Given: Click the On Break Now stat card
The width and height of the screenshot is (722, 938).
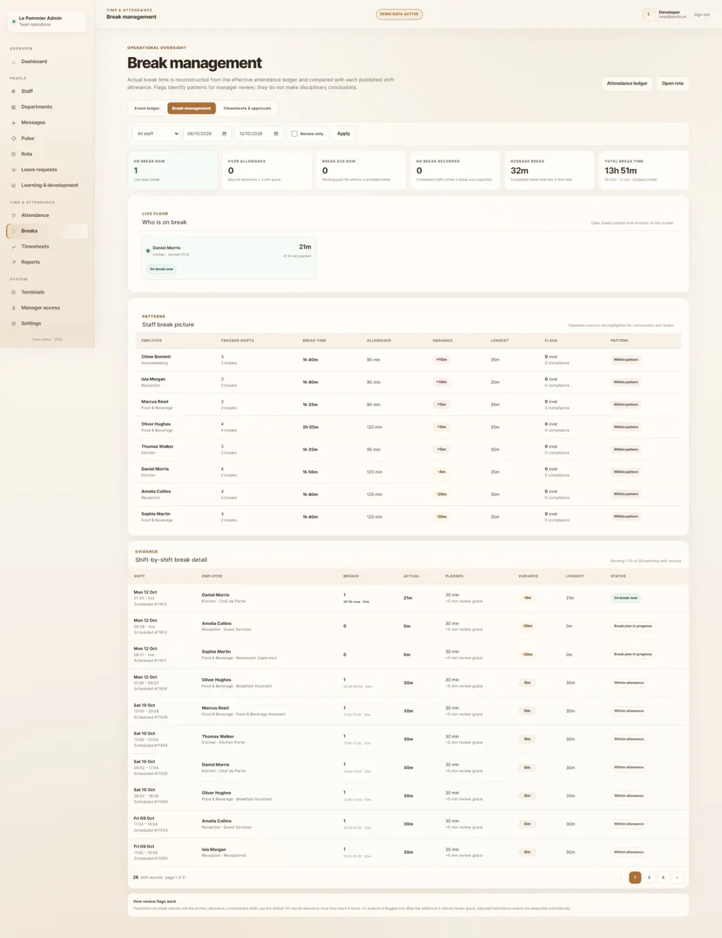Looking at the screenshot, I should click(x=173, y=170).
